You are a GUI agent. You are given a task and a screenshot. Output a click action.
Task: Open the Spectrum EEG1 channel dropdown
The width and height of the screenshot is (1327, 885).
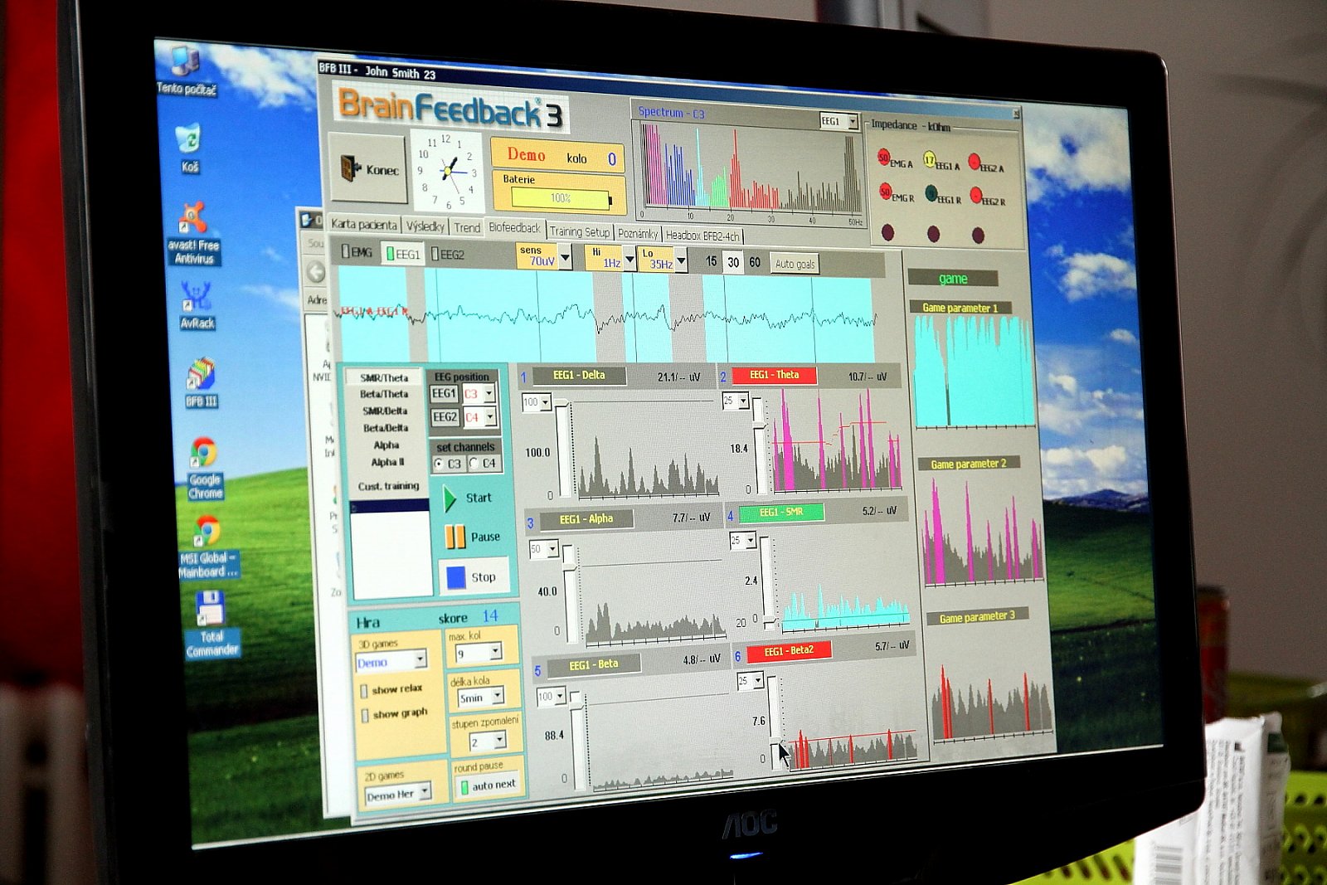(853, 122)
